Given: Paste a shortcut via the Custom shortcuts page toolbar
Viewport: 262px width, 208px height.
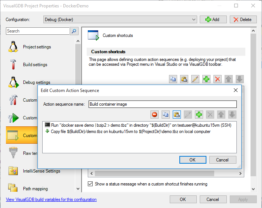Looking at the screenshot, I should coord(184,79).
